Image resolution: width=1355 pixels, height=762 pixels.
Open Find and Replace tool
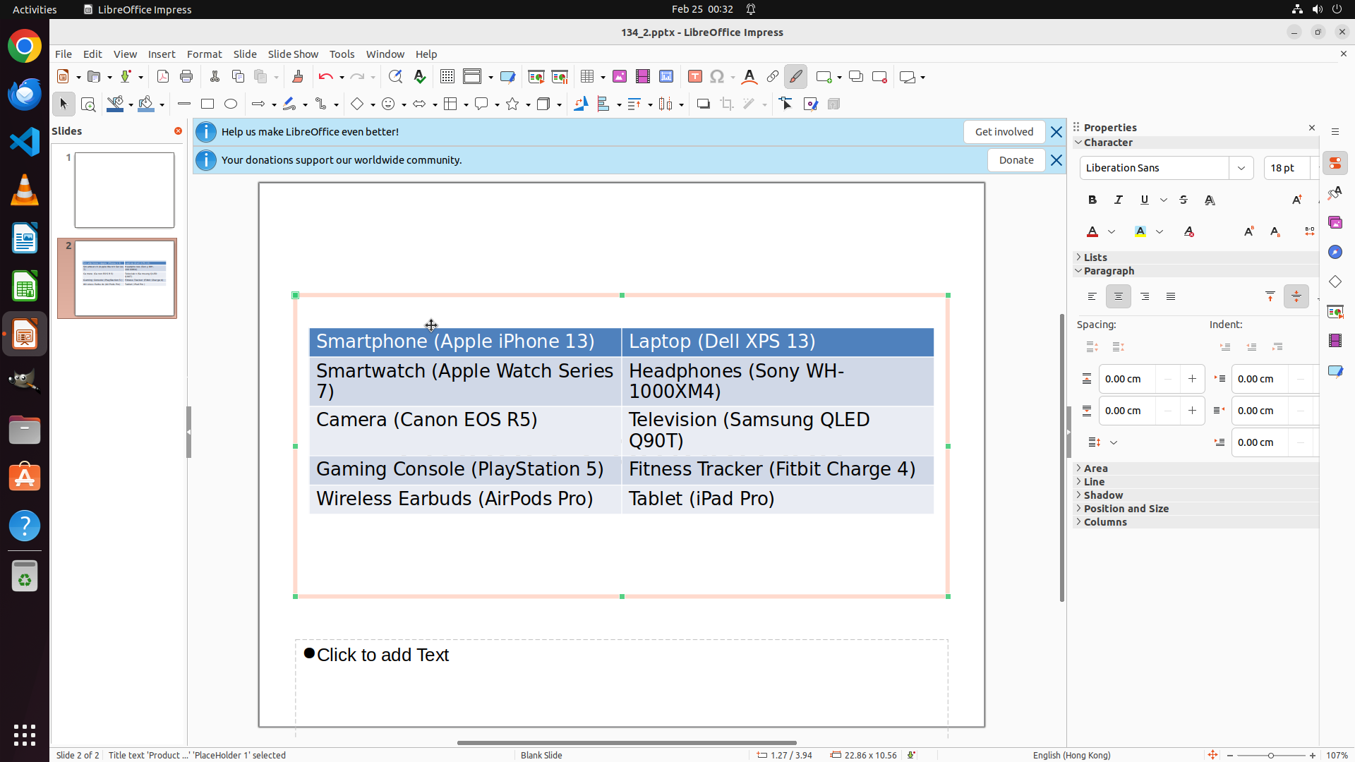pyautogui.click(x=395, y=77)
